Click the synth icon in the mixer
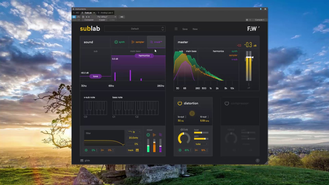This screenshot has width=329, height=185. pyautogui.click(x=148, y=135)
